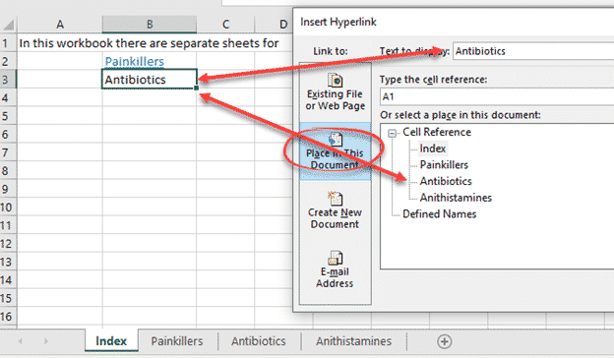The height and width of the screenshot is (358, 614).
Task: Switch to the Antibiotics sheet tab
Action: point(259,341)
